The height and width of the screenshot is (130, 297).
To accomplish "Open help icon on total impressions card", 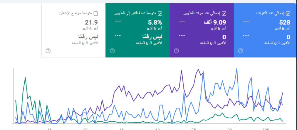I will pos(176,51).
